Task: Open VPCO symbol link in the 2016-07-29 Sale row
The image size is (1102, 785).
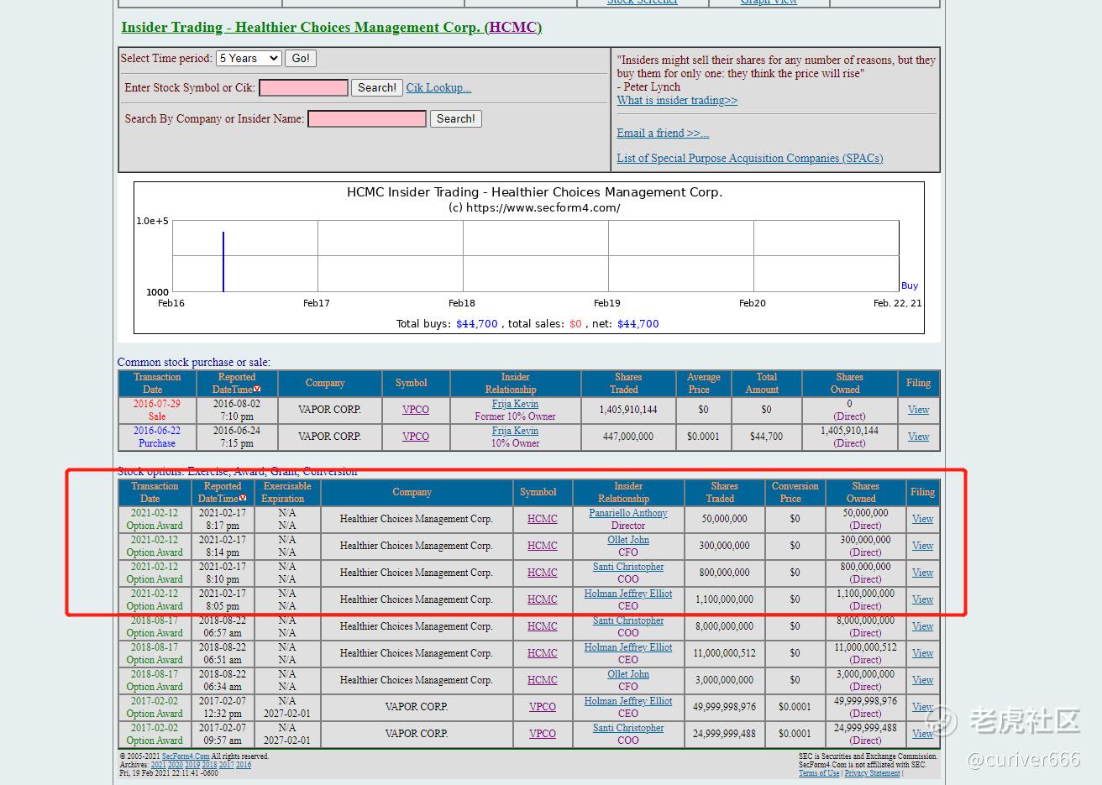Action: click(x=416, y=410)
